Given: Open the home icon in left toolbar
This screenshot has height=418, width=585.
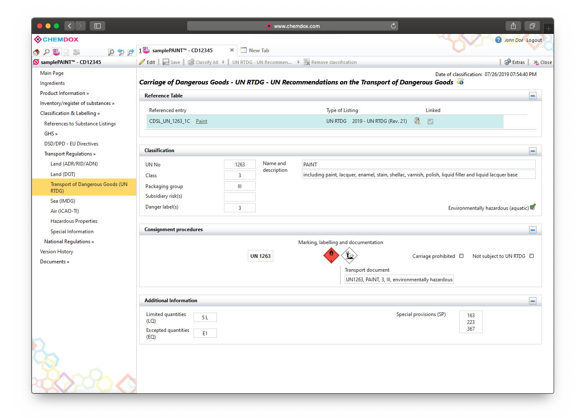Looking at the screenshot, I should [36, 52].
